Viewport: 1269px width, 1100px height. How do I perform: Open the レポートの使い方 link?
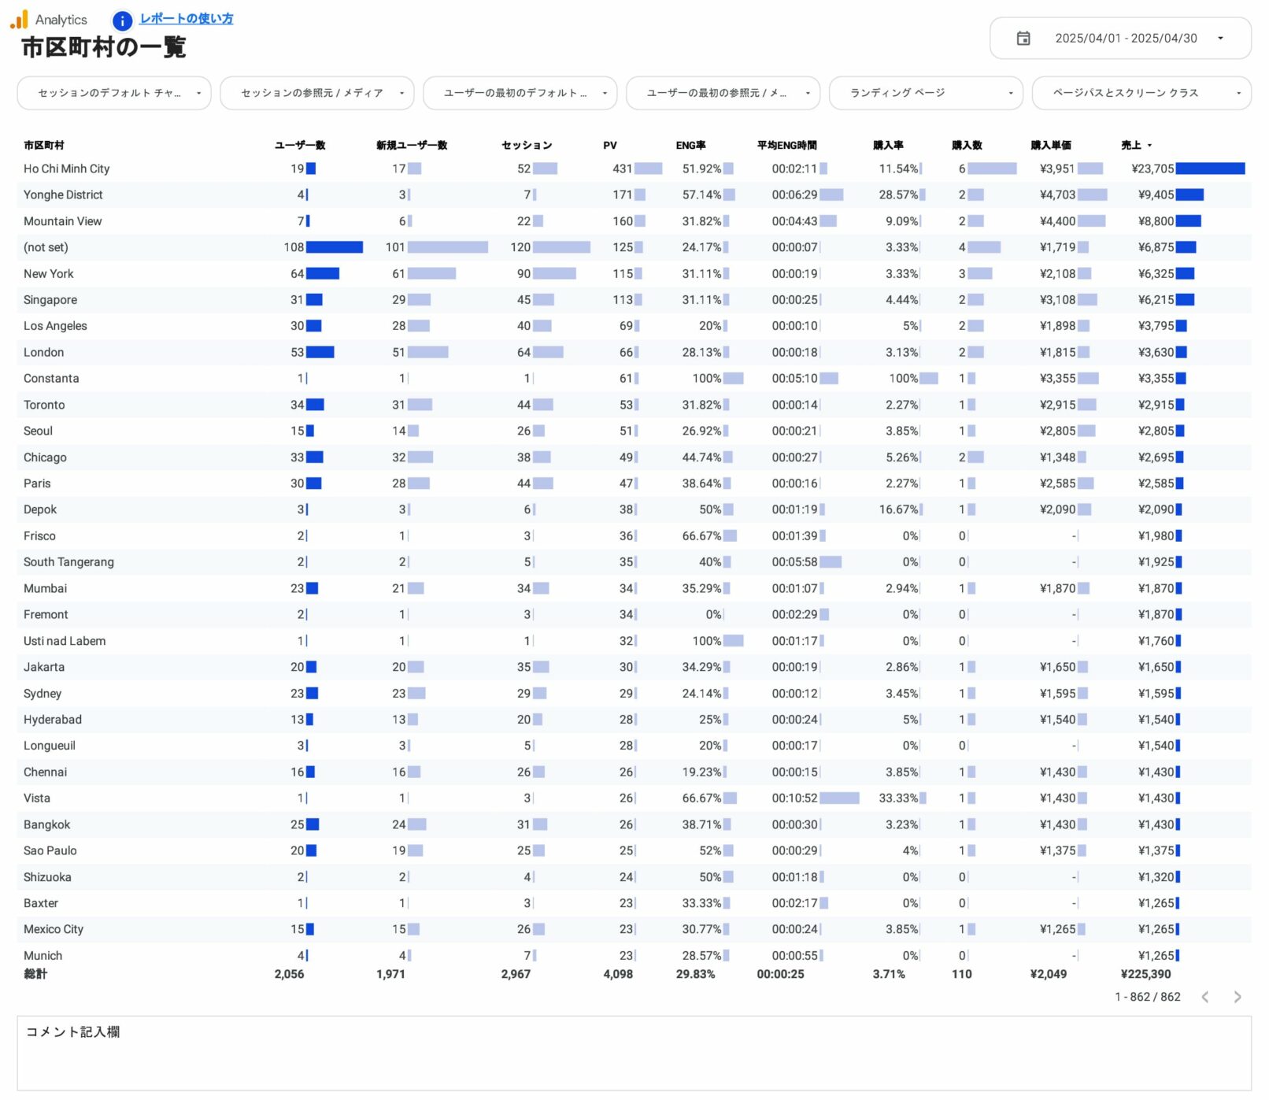(x=186, y=19)
